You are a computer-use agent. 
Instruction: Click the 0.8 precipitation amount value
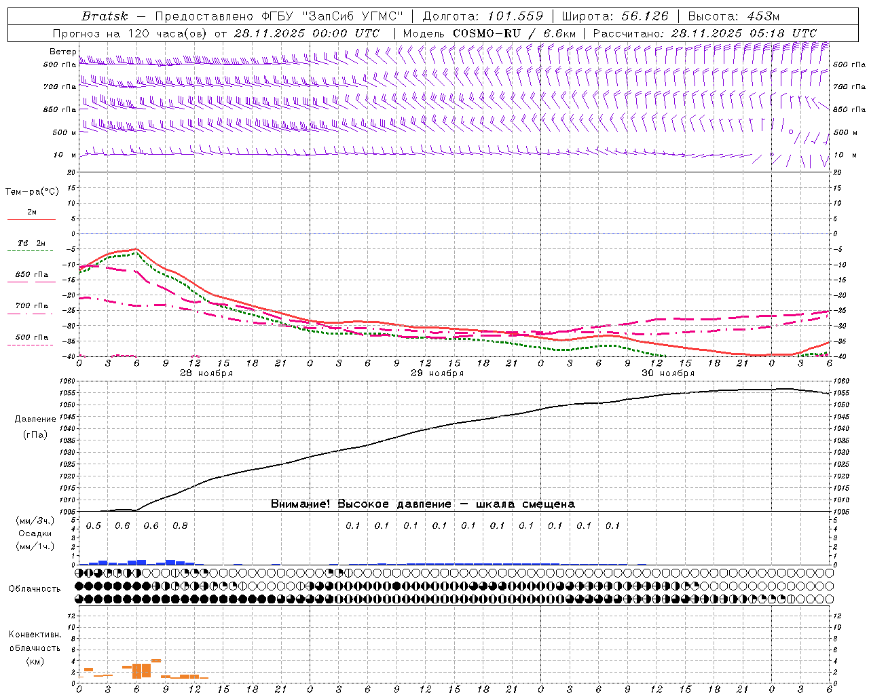point(180,526)
